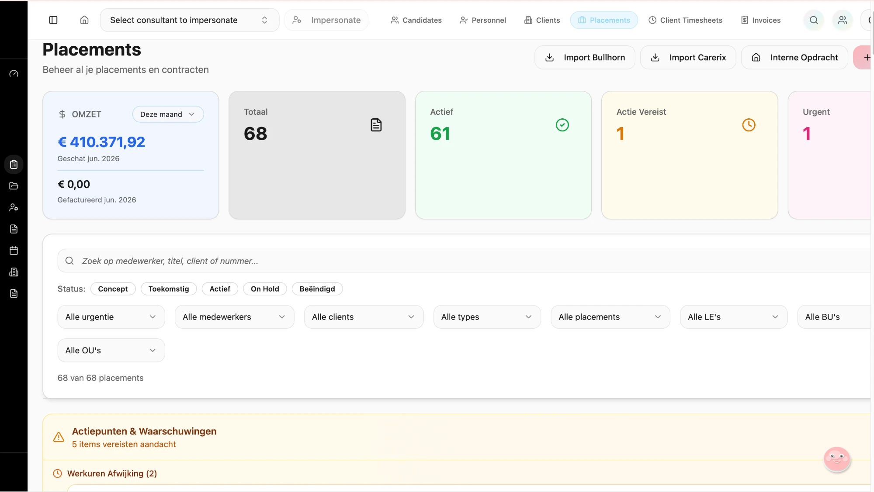Viewport: 874px width, 492px height.
Task: Click the clock icon on Actie Vereist card
Action: [x=749, y=125]
